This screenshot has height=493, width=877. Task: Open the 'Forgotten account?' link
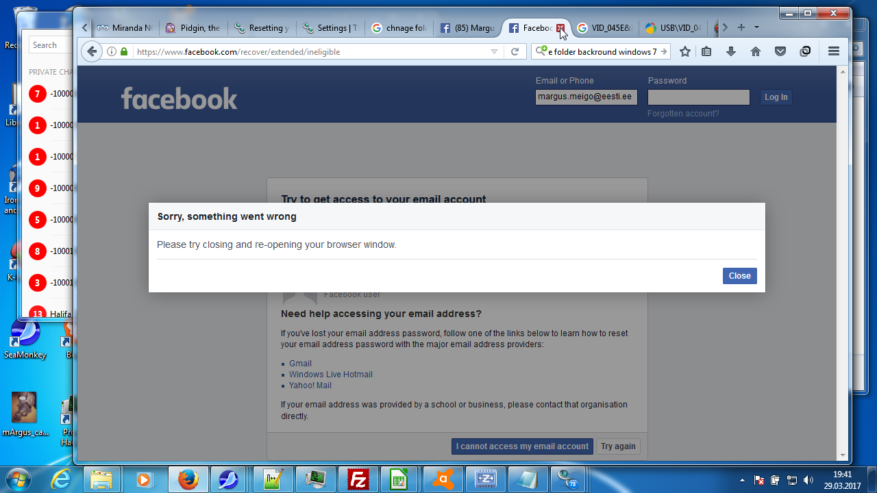[x=683, y=114]
